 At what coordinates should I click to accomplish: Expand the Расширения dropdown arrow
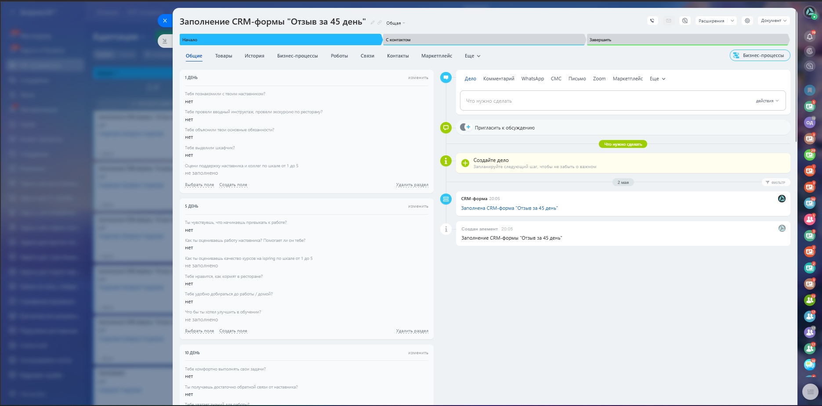coord(732,21)
